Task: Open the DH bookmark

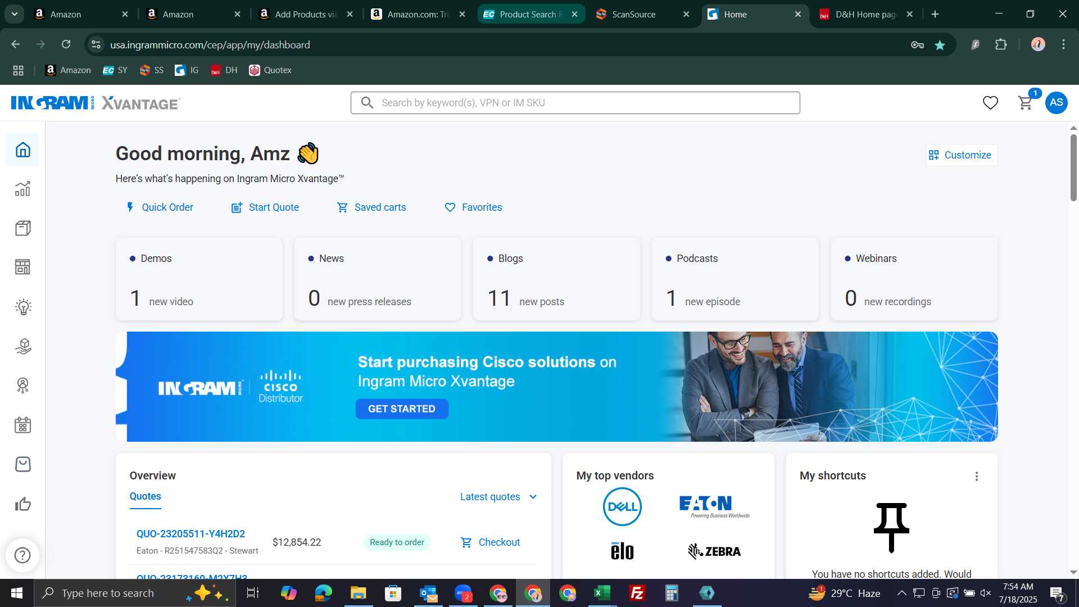Action: click(224, 70)
